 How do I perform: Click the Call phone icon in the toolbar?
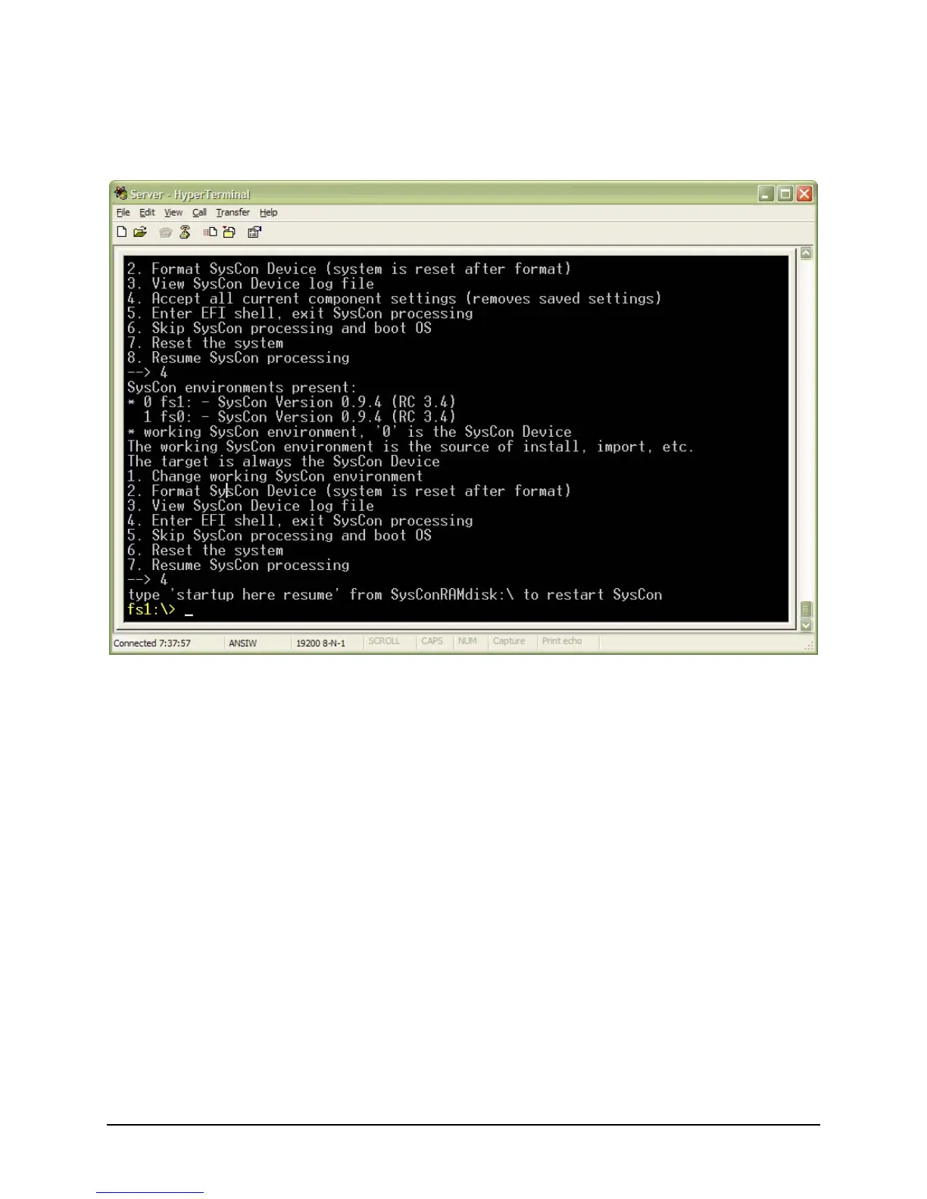tap(165, 232)
